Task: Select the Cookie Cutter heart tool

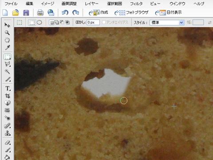Action: point(8,103)
